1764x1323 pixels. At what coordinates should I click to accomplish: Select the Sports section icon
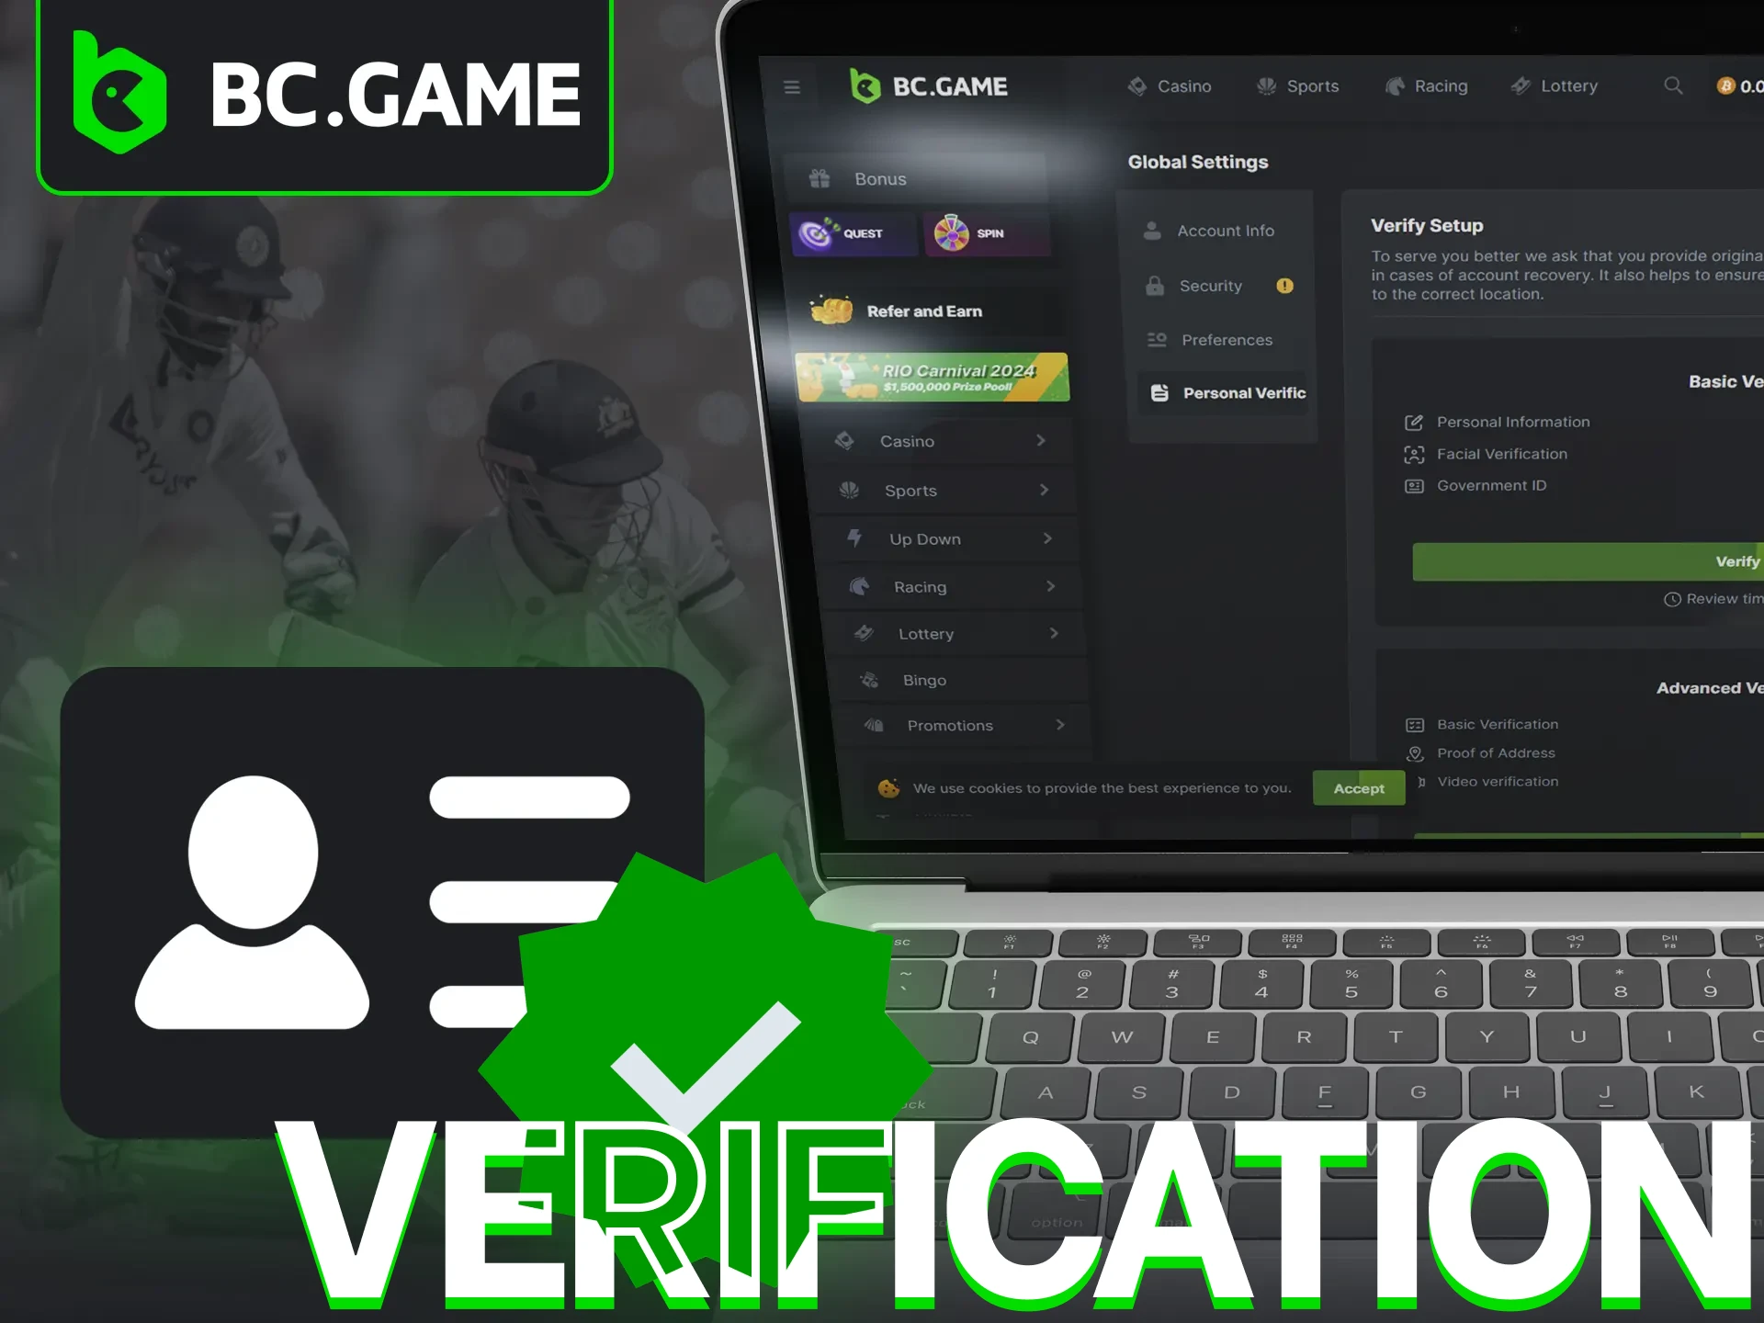click(x=854, y=489)
